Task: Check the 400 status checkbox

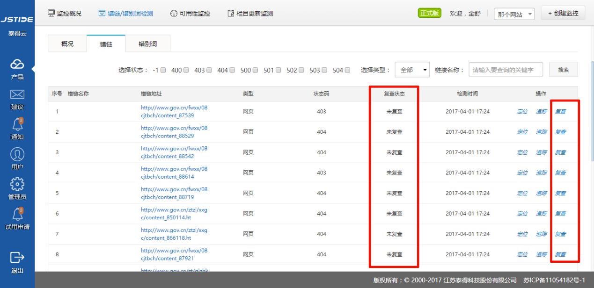Action: (186, 70)
